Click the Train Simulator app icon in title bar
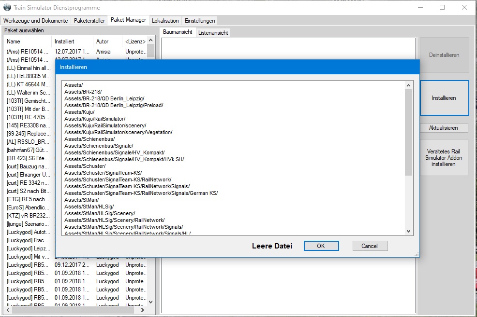 [x=7, y=8]
